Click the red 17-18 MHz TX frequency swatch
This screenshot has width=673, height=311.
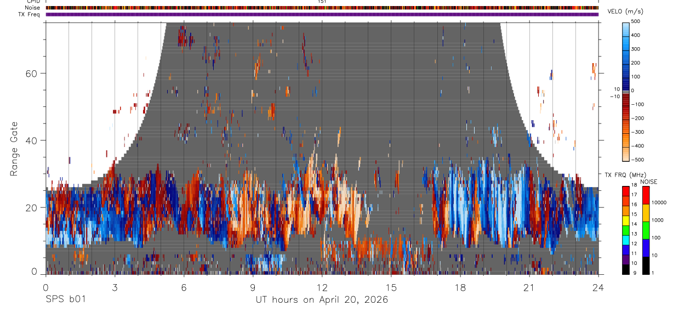tap(626, 191)
